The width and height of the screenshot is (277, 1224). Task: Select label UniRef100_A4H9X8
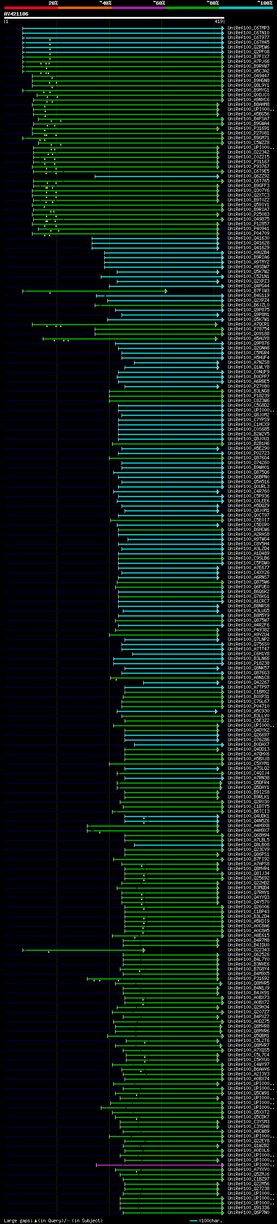point(248,826)
